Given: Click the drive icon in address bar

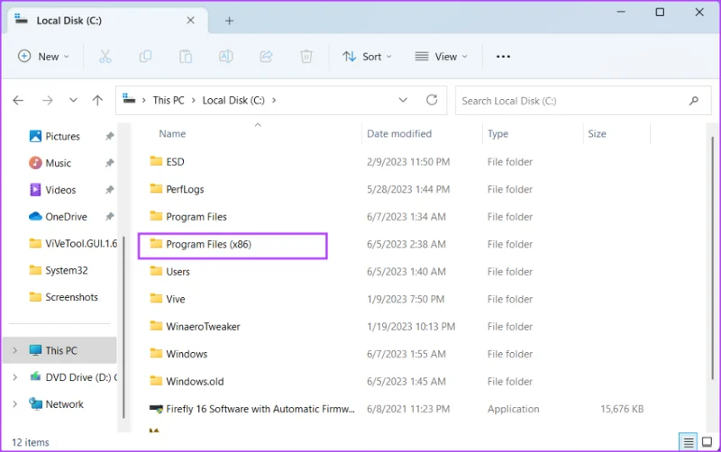Looking at the screenshot, I should 129,98.
